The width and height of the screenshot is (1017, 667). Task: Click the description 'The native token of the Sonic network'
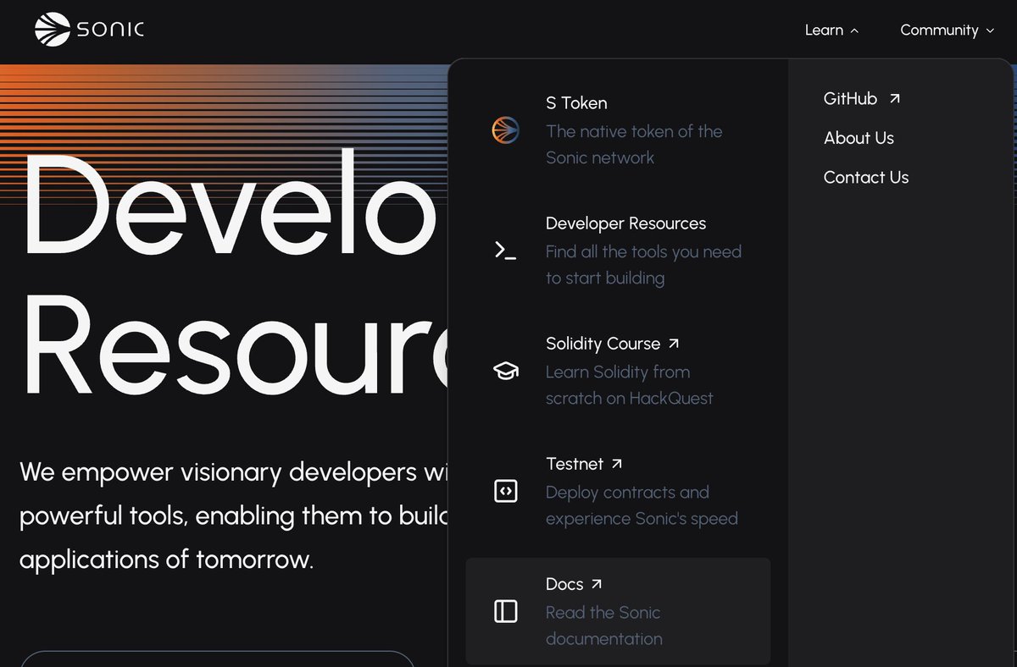pos(634,145)
